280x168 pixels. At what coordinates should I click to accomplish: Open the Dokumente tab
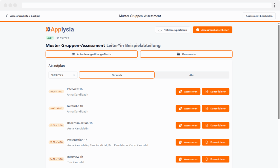tap(186, 54)
